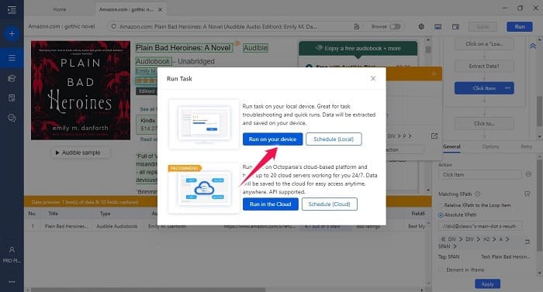Viewport: 543px width, 292px height.
Task: Click the 'Audible Audiobook' table cell
Action: [x=117, y=226]
